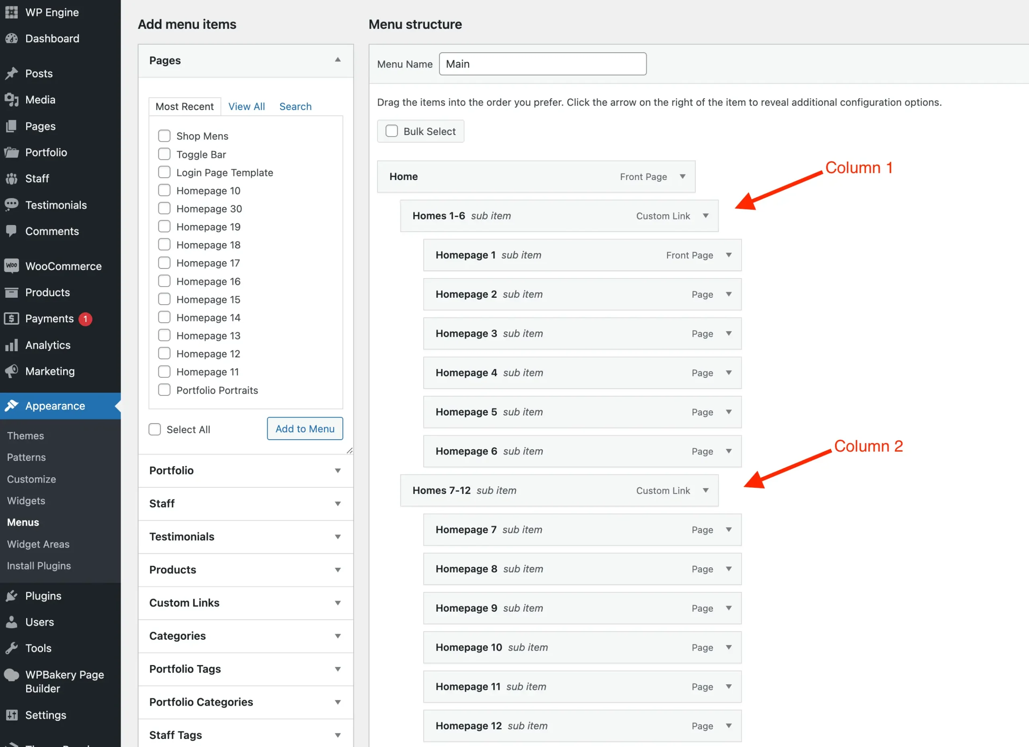The image size is (1029, 747).
Task: Switch to the View All tab
Action: pyautogui.click(x=246, y=106)
